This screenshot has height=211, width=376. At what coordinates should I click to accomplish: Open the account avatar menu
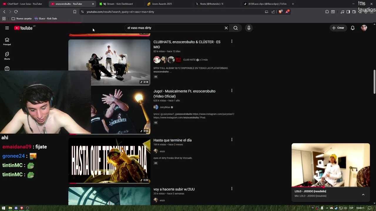click(364, 28)
